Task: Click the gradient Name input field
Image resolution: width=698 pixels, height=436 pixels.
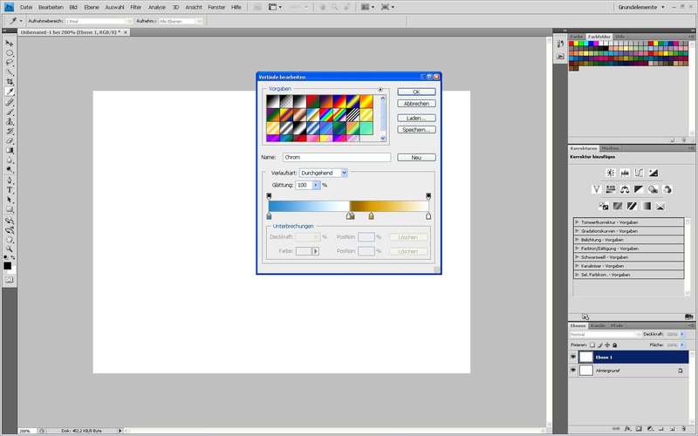Action: 336,157
